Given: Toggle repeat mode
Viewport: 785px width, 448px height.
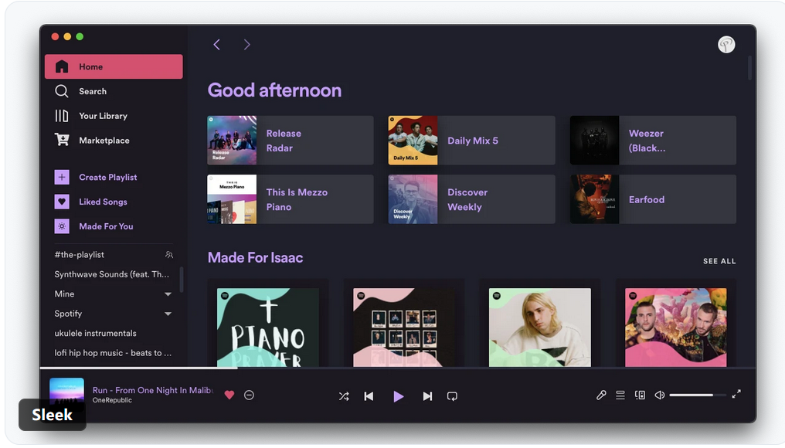Looking at the screenshot, I should tap(452, 396).
